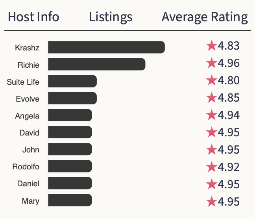This screenshot has height=219, width=255.
Task: Click the David host name label
Action: pyautogui.click(x=30, y=133)
